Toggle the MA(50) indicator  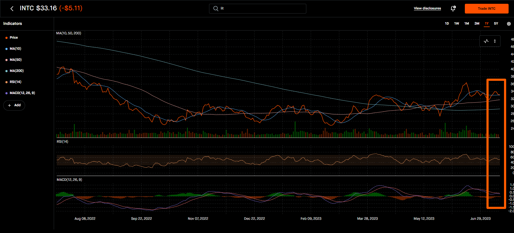coord(16,60)
